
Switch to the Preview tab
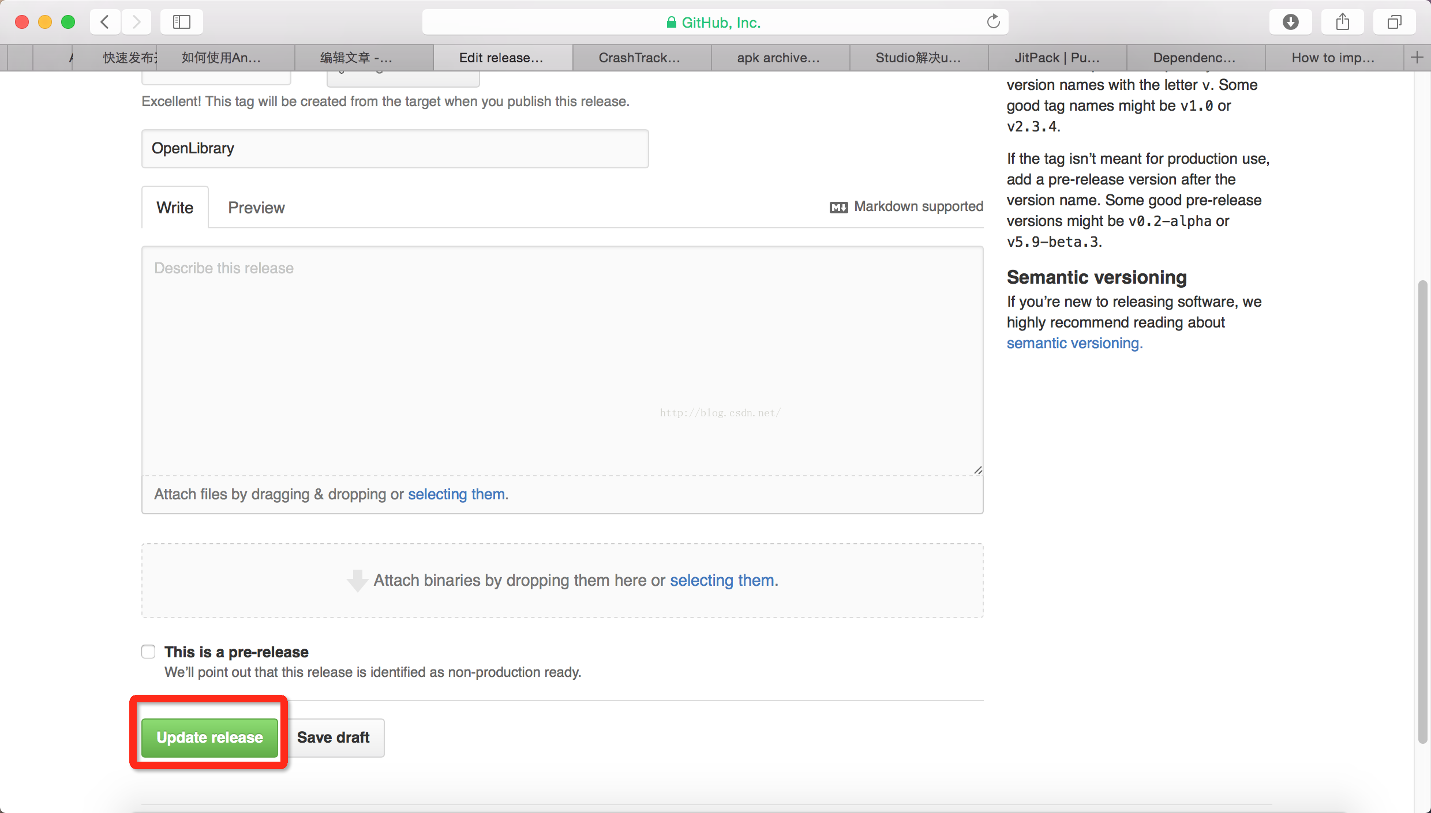(x=256, y=207)
